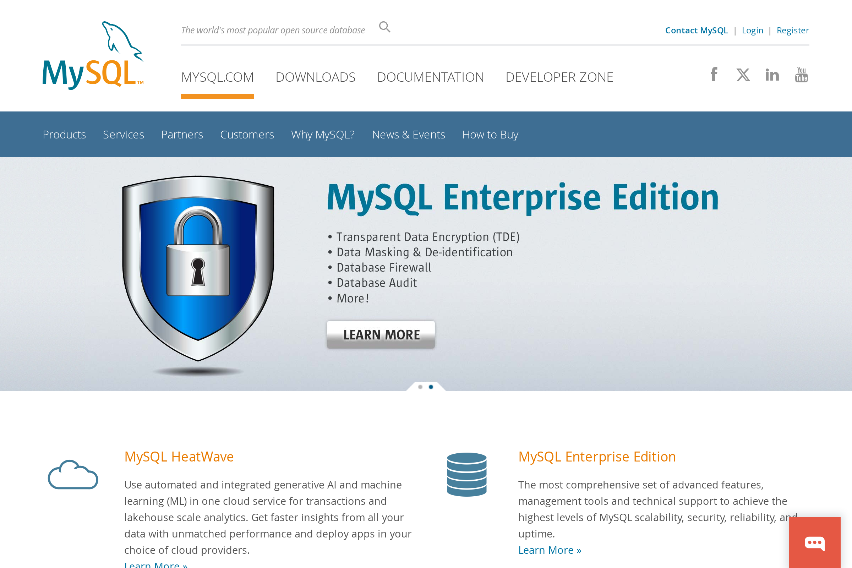852x568 pixels.
Task: Click LEARN MORE on the Enterprise Edition banner
Action: coord(381,334)
